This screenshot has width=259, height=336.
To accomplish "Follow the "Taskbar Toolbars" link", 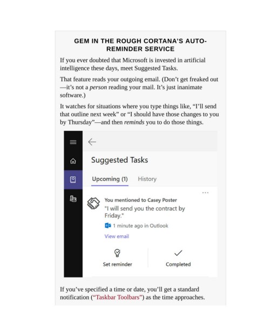I will pos(118,297).
